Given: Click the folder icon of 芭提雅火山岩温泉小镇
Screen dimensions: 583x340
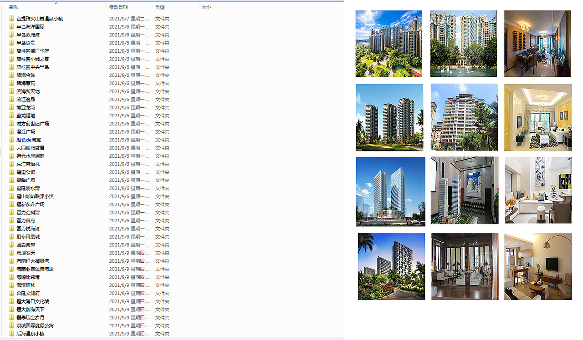Looking at the screenshot, I should [x=12, y=19].
